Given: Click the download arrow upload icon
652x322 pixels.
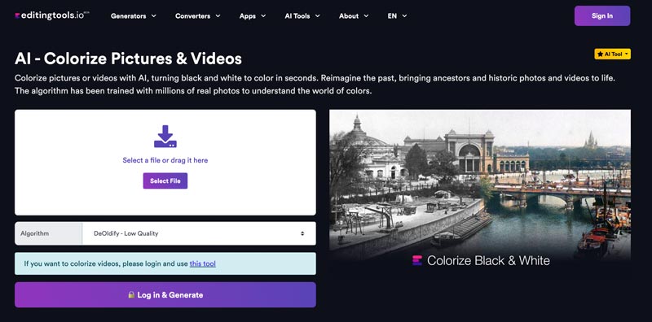Looking at the screenshot, I should 165,137.
